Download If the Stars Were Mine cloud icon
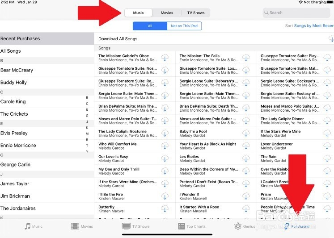The width and height of the screenshot is (334, 238). pyautogui.click(x=327, y=133)
